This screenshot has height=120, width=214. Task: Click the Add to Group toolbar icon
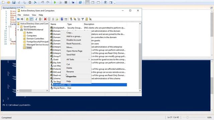point(90,19)
